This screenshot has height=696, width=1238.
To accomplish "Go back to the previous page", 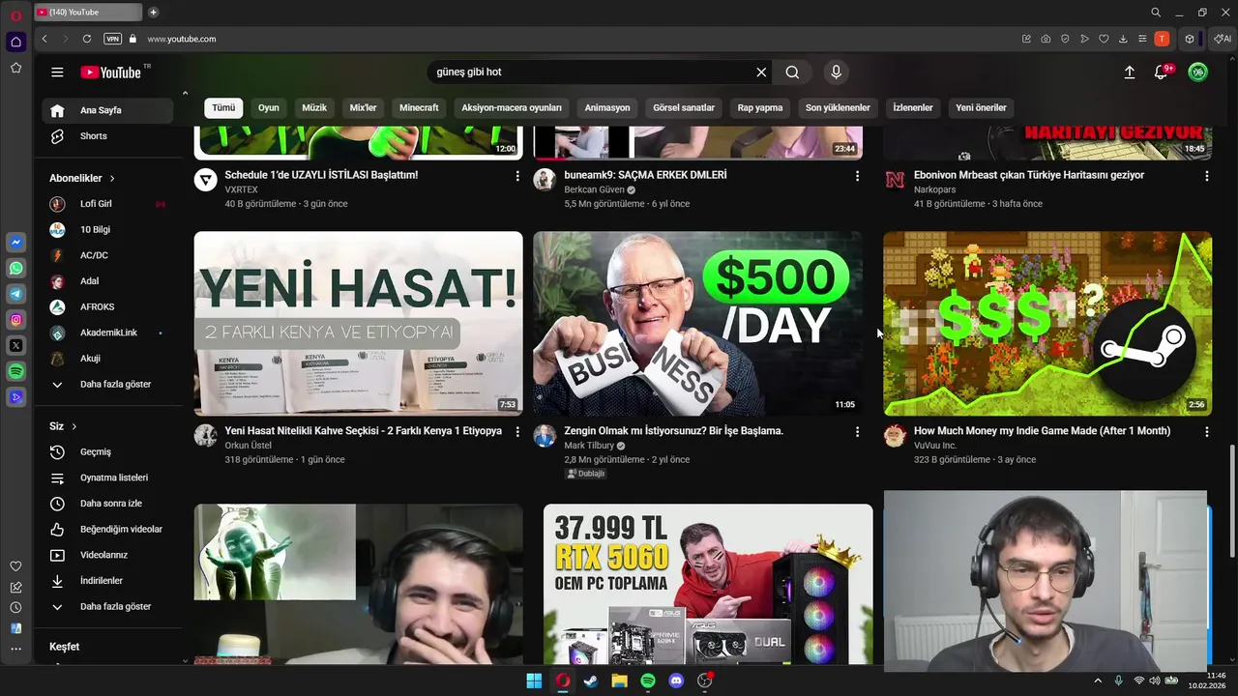I will 44,39.
